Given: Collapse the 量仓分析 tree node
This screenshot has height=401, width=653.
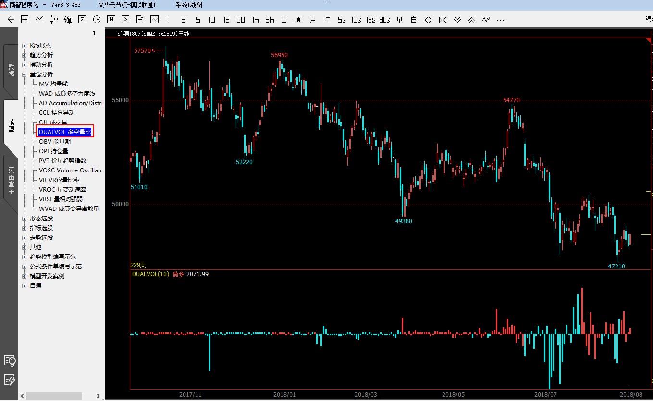Looking at the screenshot, I should [x=25, y=74].
